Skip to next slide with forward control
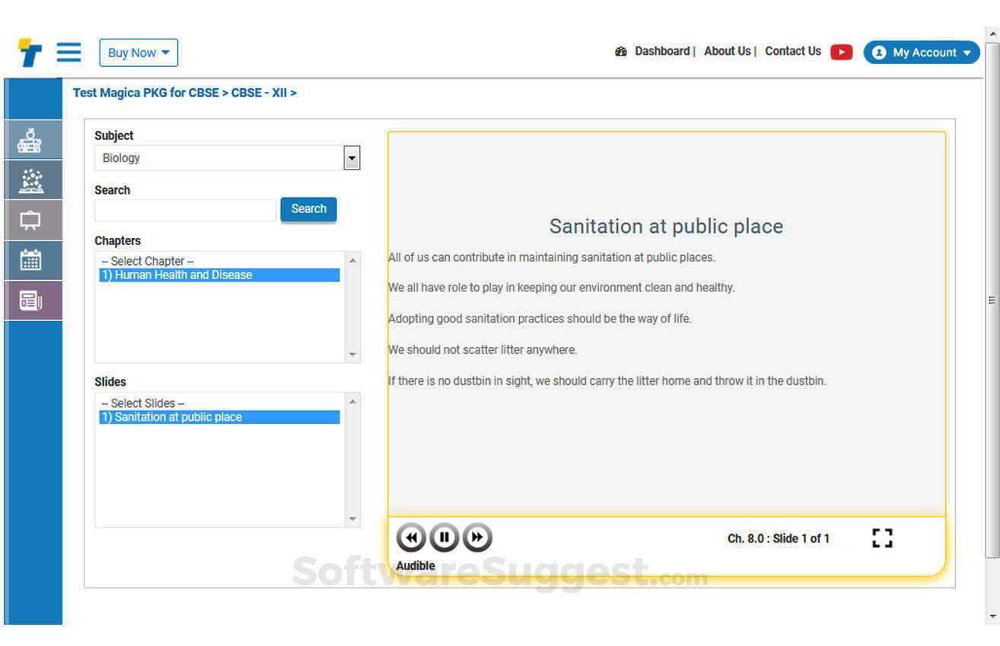The image size is (1000, 646). click(477, 536)
